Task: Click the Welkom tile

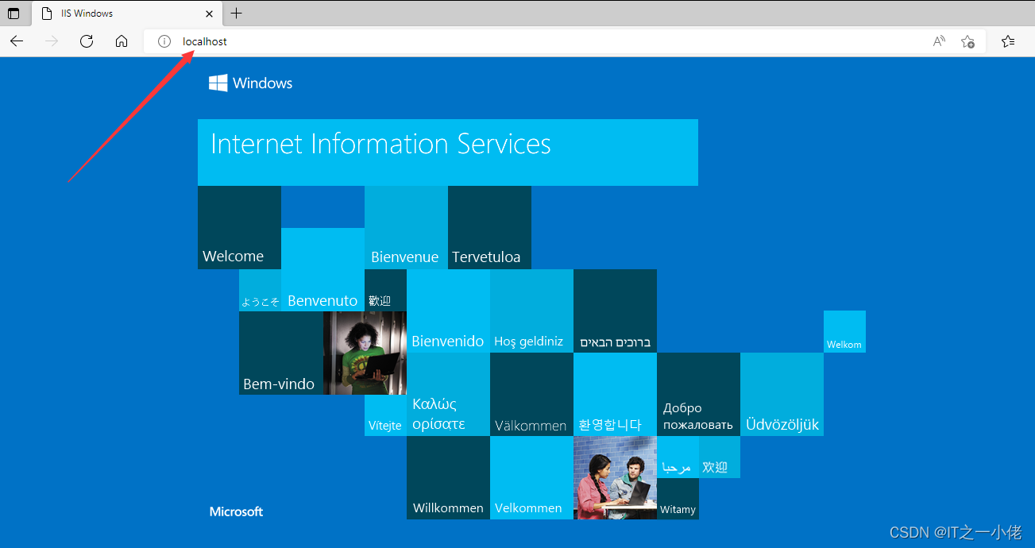Action: pos(844,331)
